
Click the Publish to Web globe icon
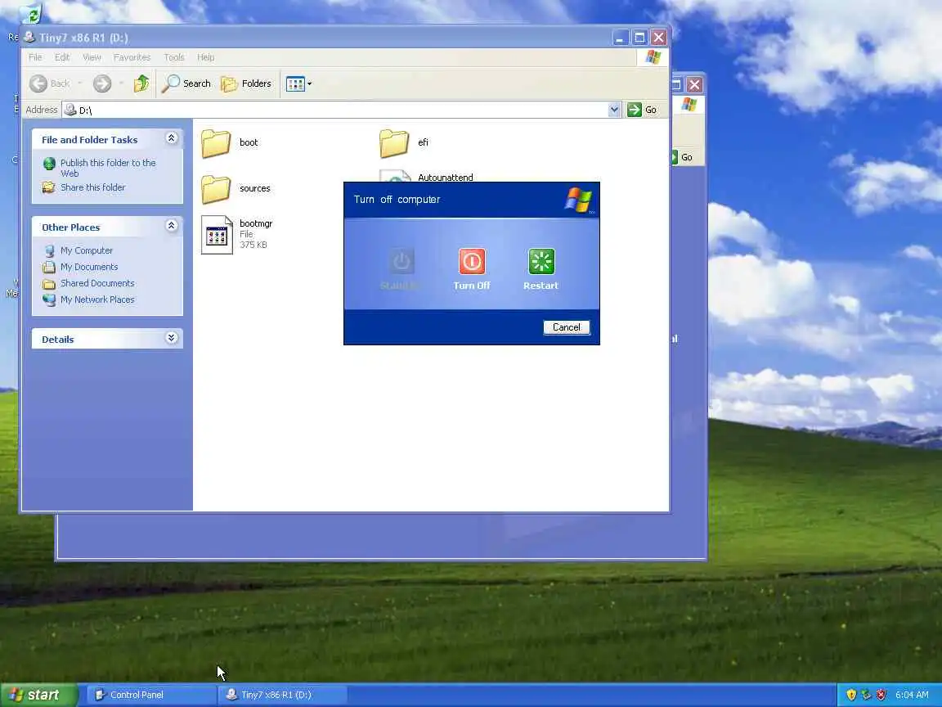pos(49,164)
